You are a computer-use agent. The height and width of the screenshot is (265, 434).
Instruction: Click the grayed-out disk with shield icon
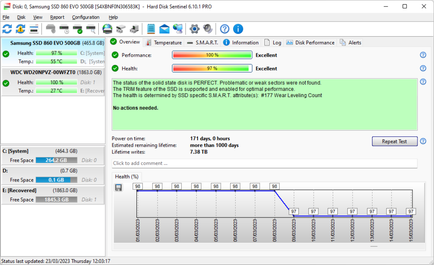pos(51,29)
